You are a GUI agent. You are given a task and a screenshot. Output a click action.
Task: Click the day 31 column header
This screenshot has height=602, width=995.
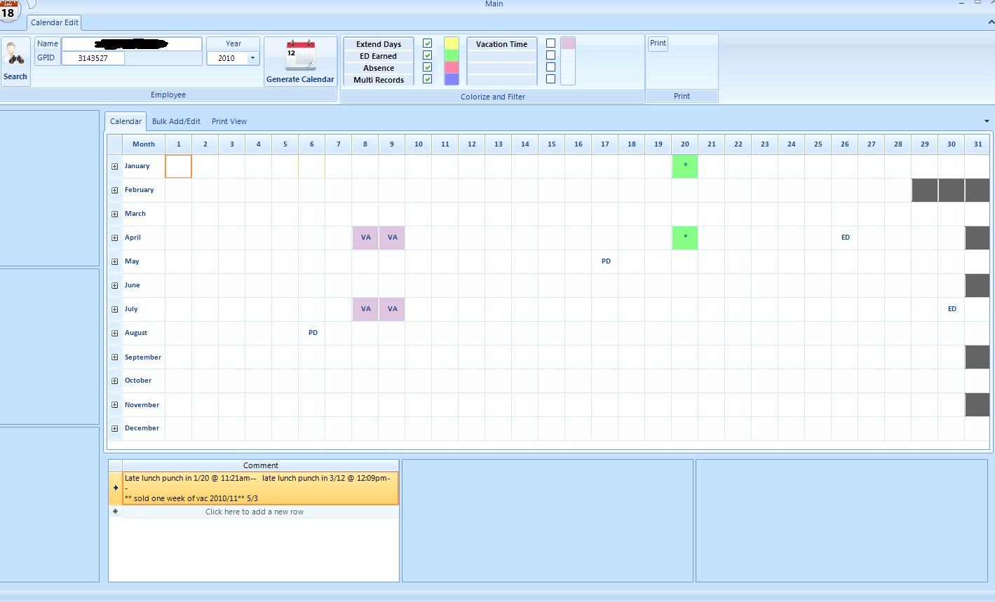pos(978,144)
